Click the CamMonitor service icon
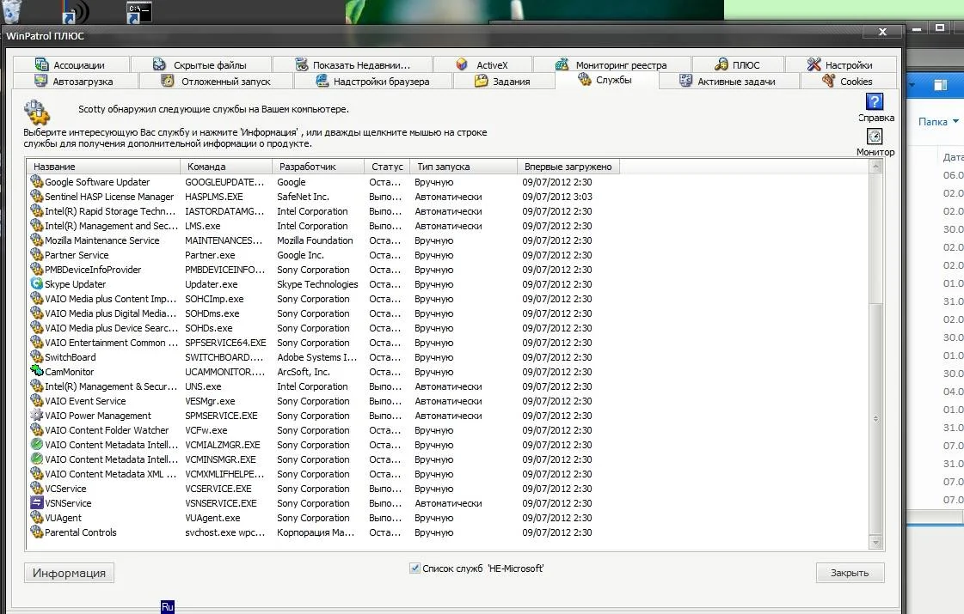 36,372
